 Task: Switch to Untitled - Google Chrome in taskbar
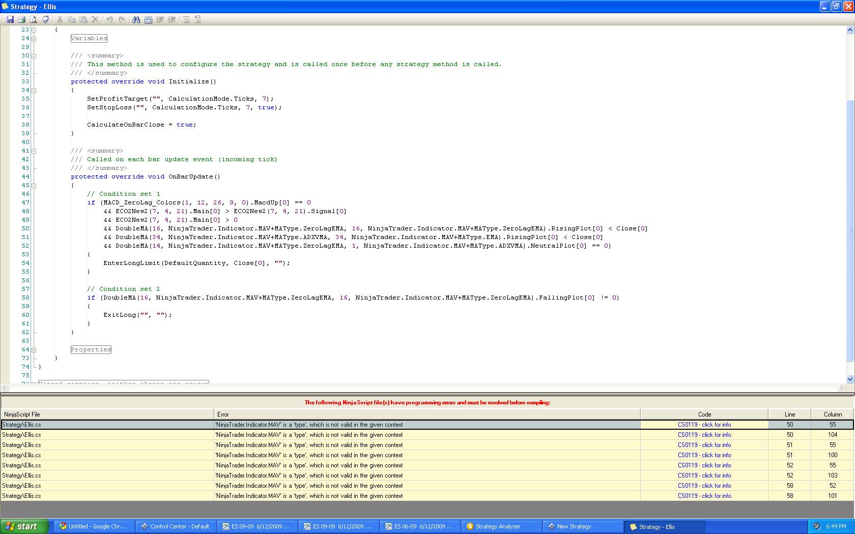point(95,526)
